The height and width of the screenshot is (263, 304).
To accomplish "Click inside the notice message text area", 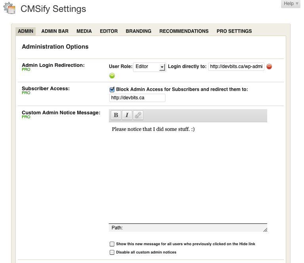I will 188,173.
